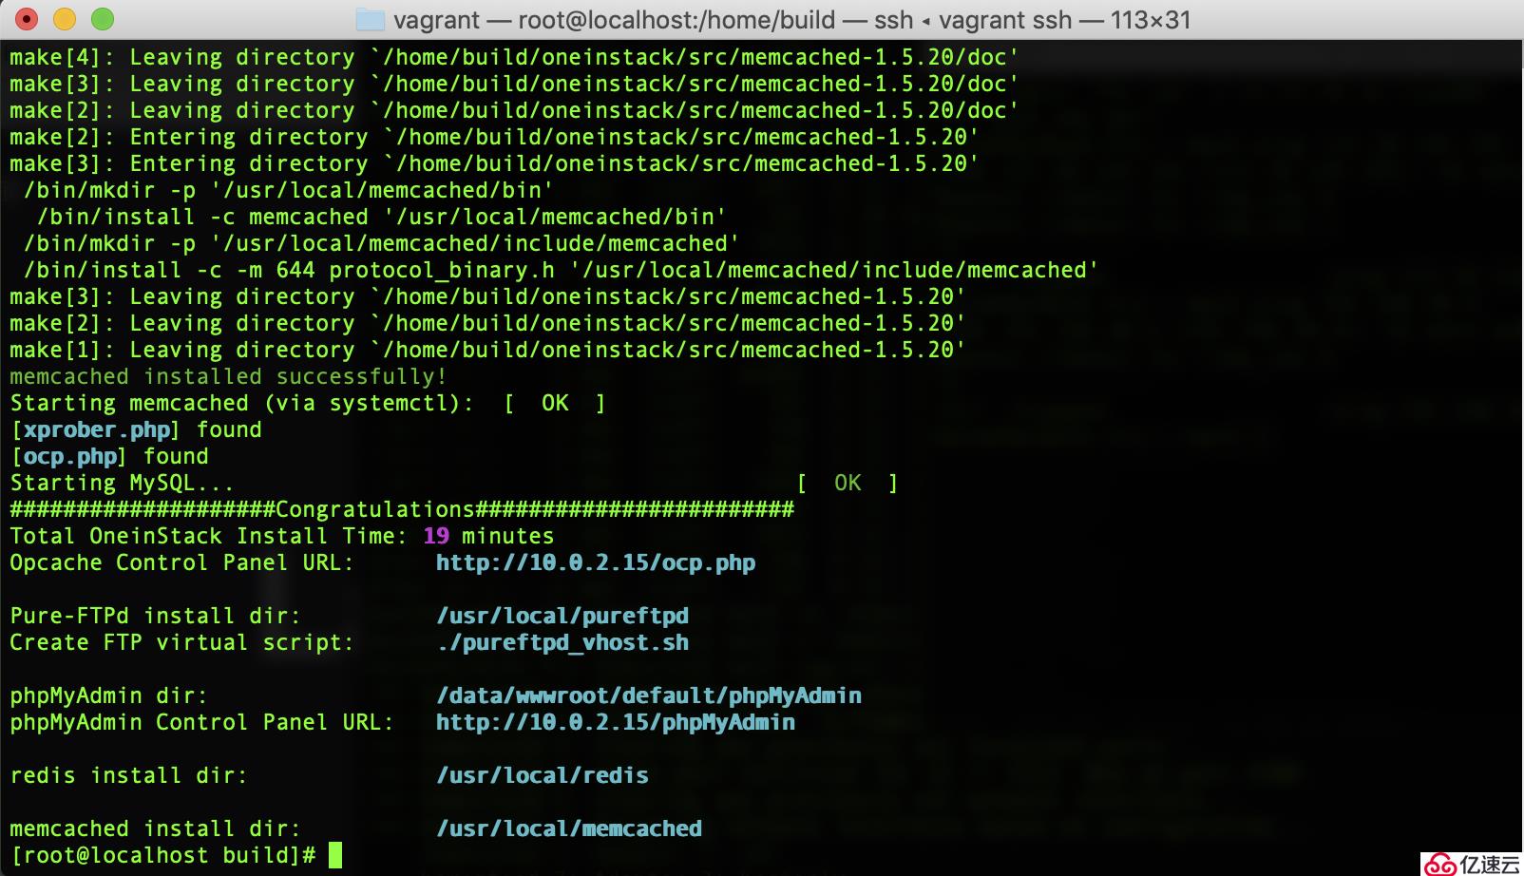
Task: Click 'Create FTP virtual script:' label
Action: click(x=181, y=642)
